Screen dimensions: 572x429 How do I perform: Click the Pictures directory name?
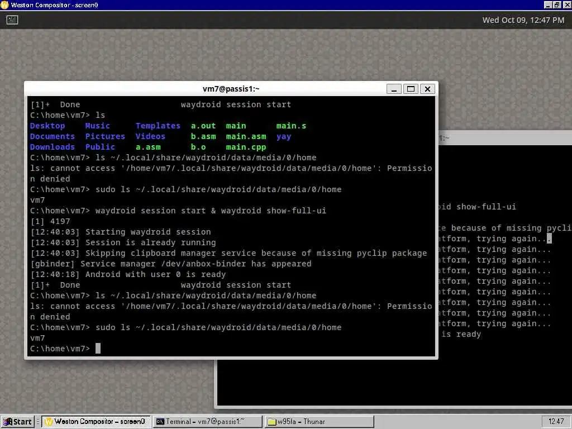(x=105, y=136)
